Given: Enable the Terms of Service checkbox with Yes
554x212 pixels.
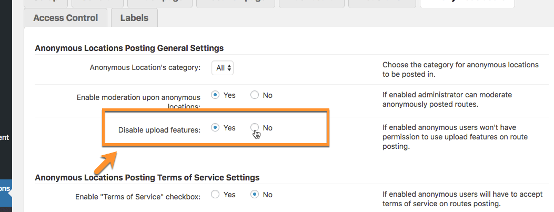Looking at the screenshot, I should [x=215, y=195].
